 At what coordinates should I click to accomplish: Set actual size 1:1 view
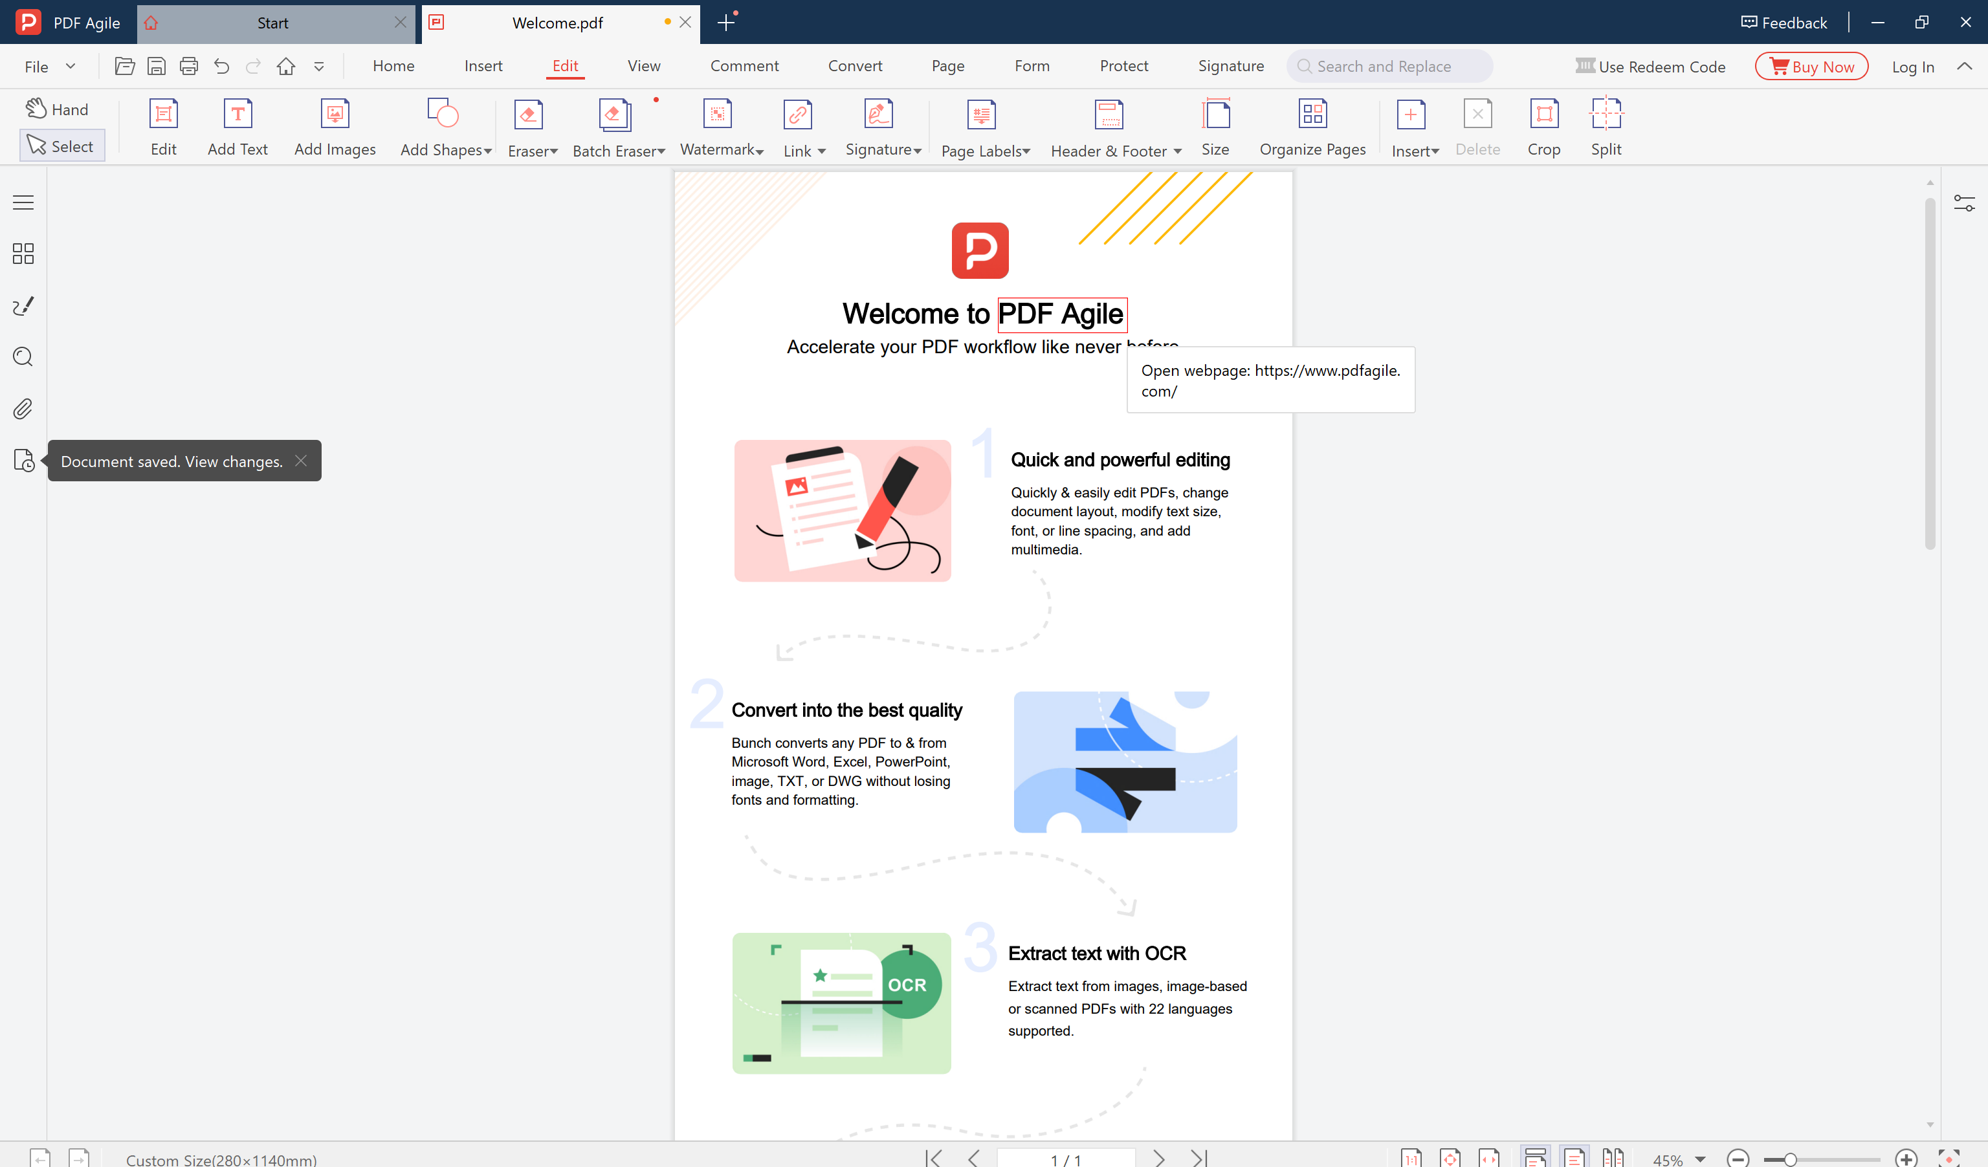[x=1411, y=1157]
